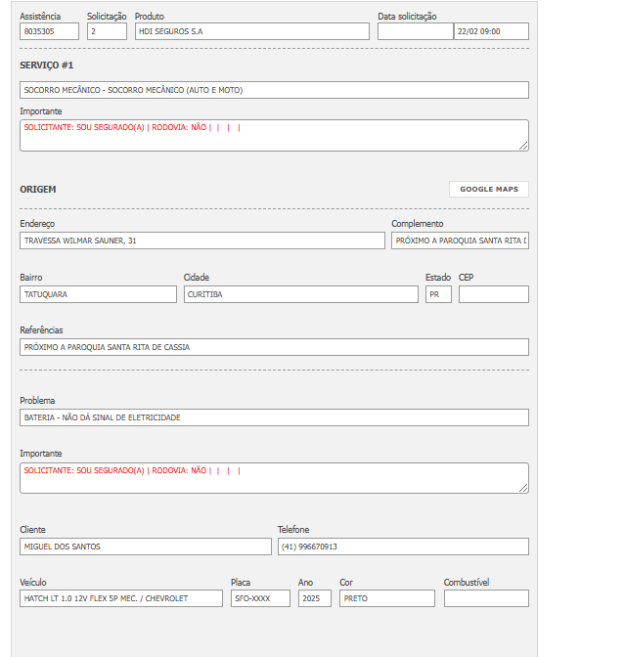This screenshot has height=657, width=625.
Task: Click the Bairro field with Tatuquara
Action: [98, 294]
